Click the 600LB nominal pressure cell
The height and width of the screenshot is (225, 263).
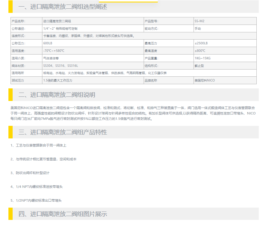(x=48, y=43)
